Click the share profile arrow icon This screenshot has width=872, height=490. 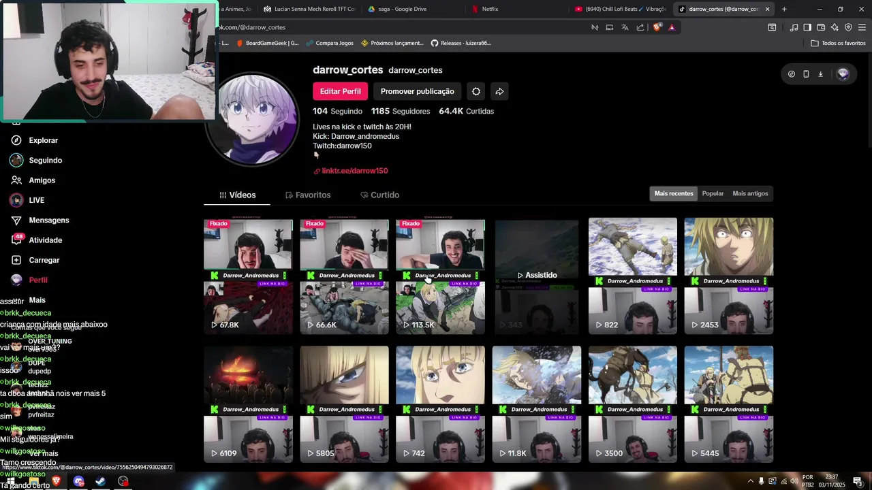(499, 91)
